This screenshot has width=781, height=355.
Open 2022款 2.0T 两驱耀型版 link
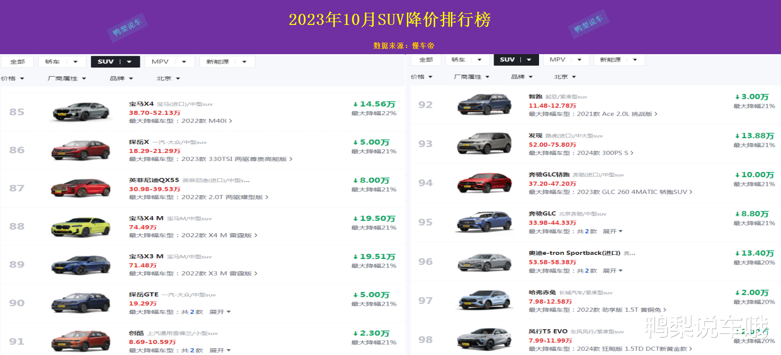[x=225, y=197]
